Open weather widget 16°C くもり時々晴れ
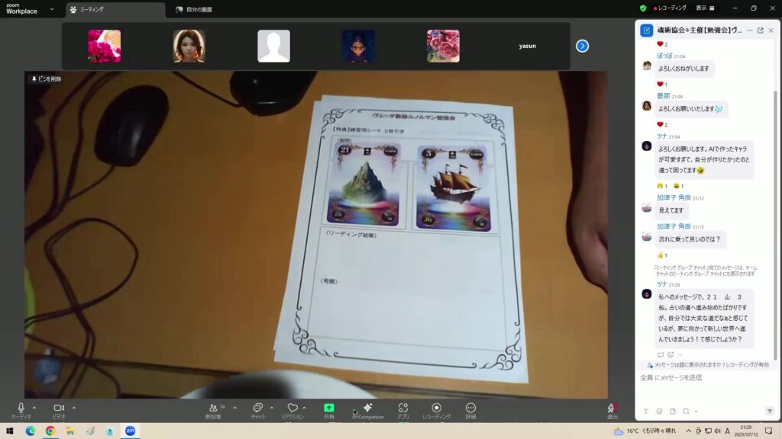 coord(645,431)
